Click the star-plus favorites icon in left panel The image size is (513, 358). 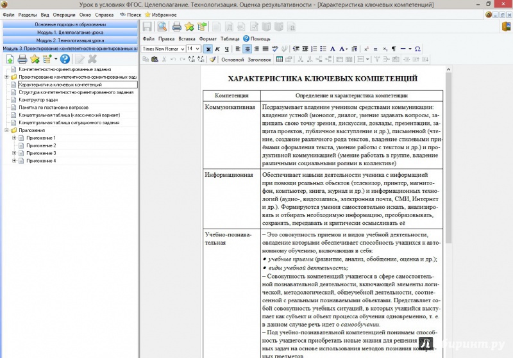(35, 59)
